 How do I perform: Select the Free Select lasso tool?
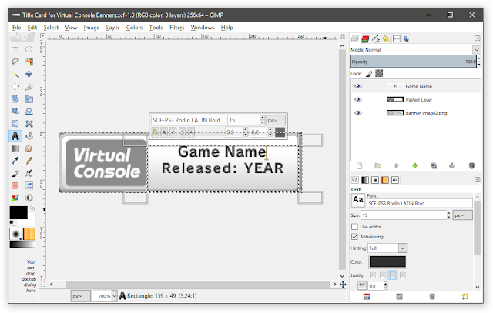15,62
